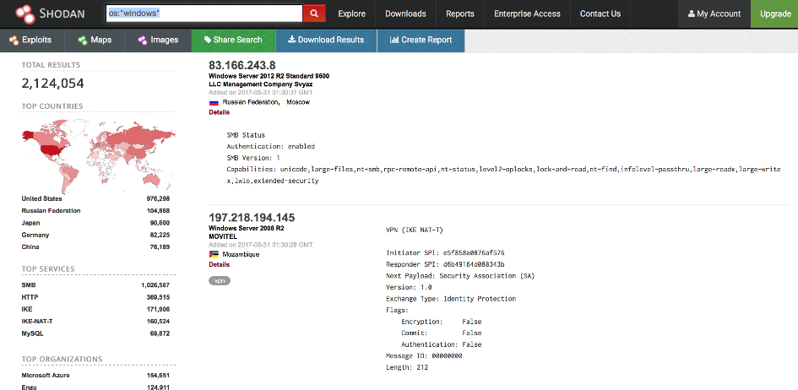This screenshot has width=798, height=390.
Task: Open IP address 83.166.243.8 result
Action: coord(242,65)
